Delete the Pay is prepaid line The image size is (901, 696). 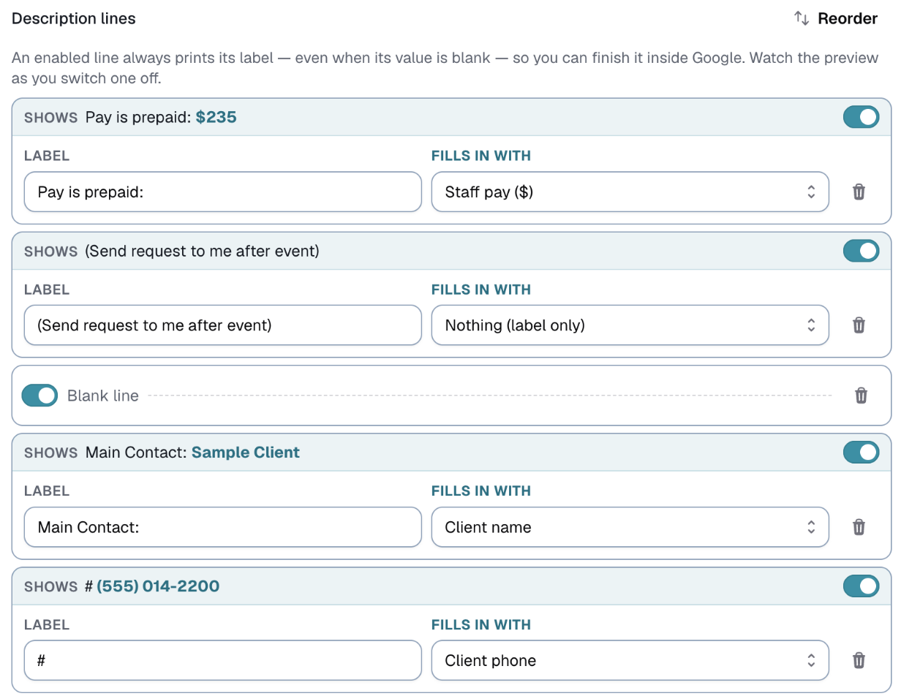859,192
